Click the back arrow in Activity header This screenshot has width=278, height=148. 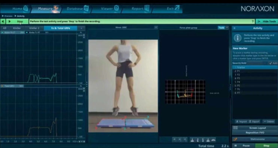pos(235,28)
